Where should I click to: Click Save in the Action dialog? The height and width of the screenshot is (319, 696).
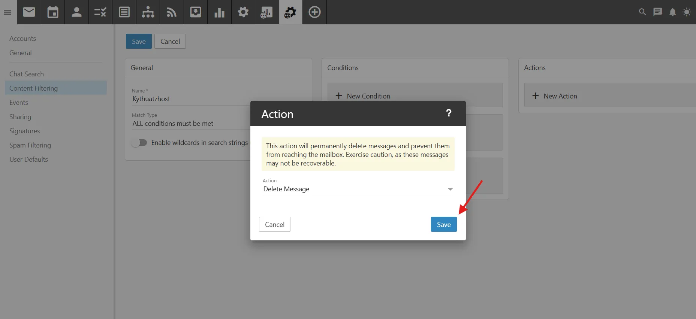[x=443, y=224]
